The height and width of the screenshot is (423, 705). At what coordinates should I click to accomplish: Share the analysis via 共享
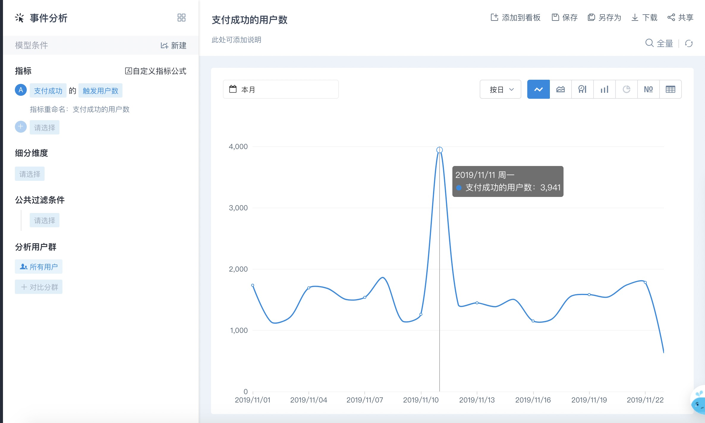(x=680, y=18)
